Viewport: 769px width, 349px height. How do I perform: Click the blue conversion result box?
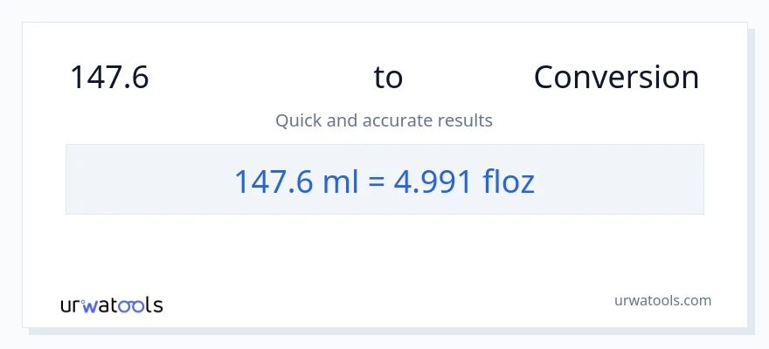click(384, 179)
